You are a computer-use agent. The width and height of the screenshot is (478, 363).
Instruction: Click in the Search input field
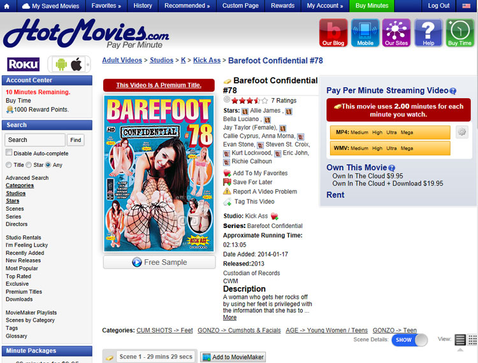pos(35,139)
